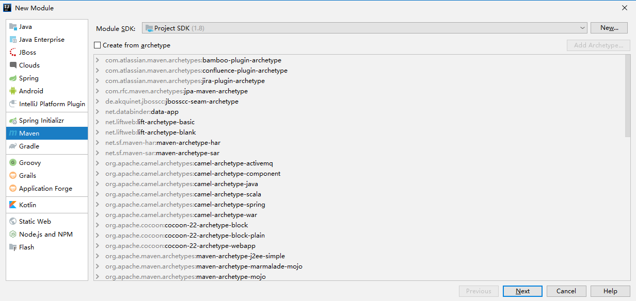Expand jpa-maven-archetype entry
Viewport: 636px width, 301px height.
pos(98,91)
